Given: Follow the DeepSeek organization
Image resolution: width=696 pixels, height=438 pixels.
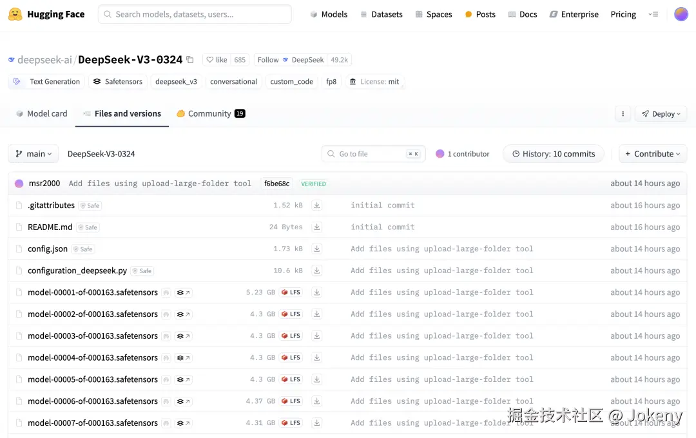Looking at the screenshot, I should [291, 59].
